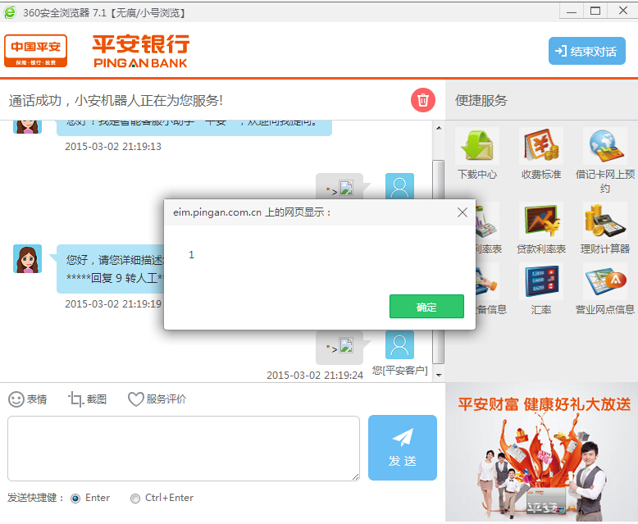
Task: Click broken image in the 21:19:24 message
Action: pyautogui.click(x=346, y=345)
